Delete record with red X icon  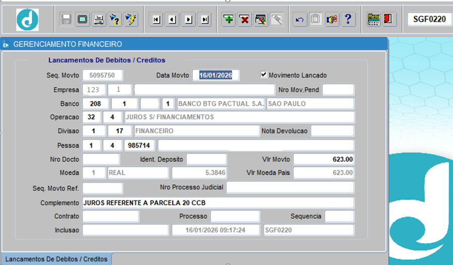point(245,20)
